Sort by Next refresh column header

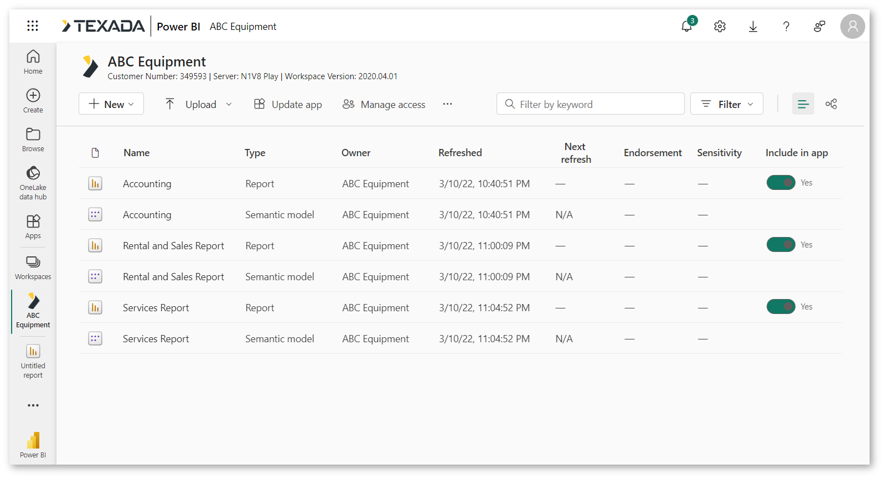tap(576, 153)
